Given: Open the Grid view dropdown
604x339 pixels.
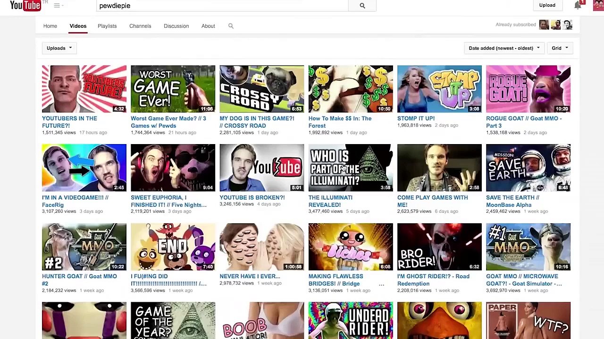Looking at the screenshot, I should click(560, 48).
